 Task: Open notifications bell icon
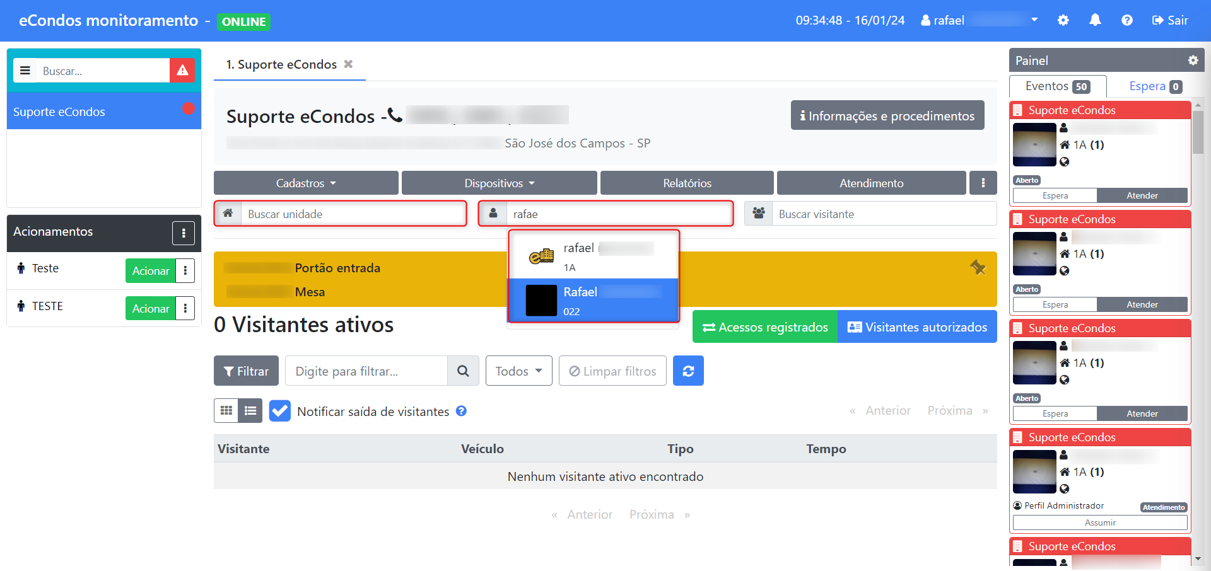point(1095,20)
